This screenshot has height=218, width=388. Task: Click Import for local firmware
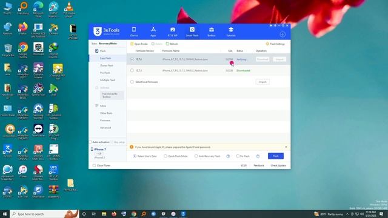click(x=263, y=82)
